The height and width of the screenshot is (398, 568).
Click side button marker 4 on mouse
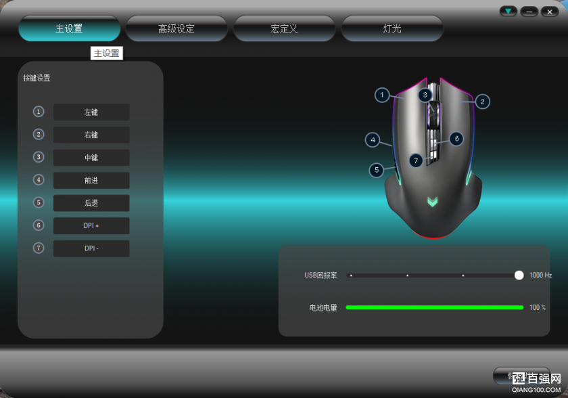coord(373,140)
